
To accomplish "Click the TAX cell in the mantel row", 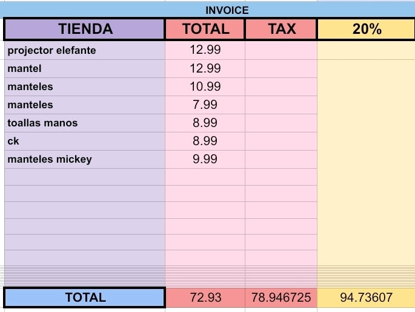I will 281,68.
